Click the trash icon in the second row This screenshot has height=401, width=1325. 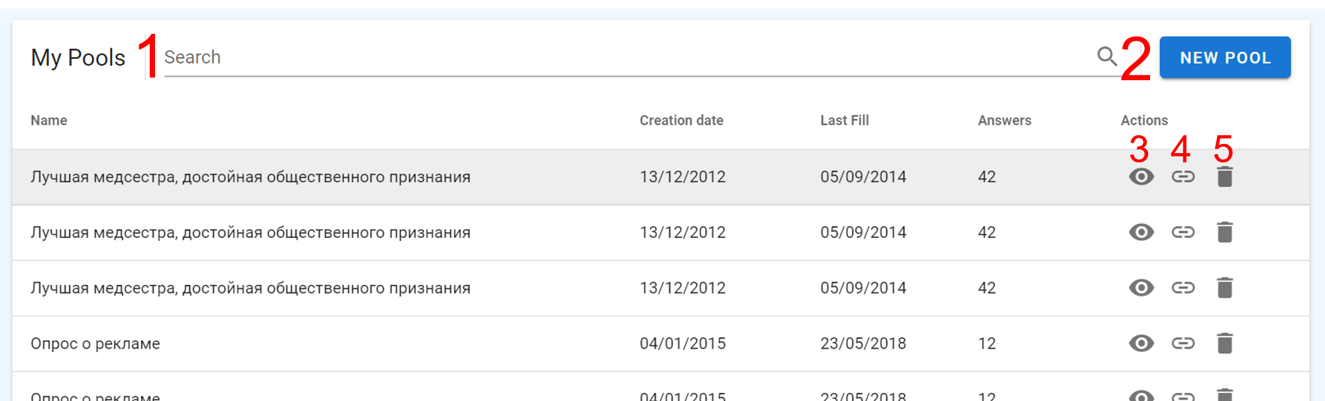tap(1224, 233)
